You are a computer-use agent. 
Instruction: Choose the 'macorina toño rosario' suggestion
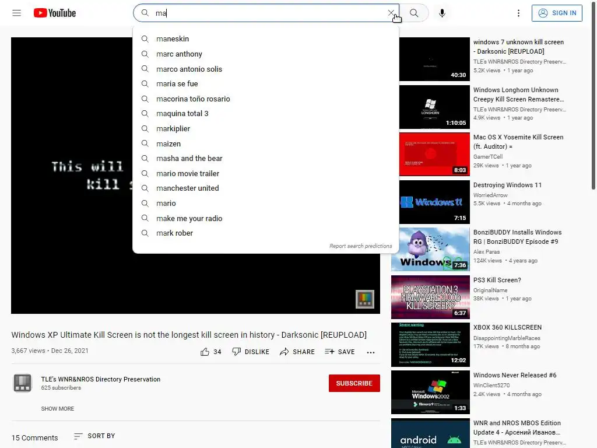click(266, 99)
